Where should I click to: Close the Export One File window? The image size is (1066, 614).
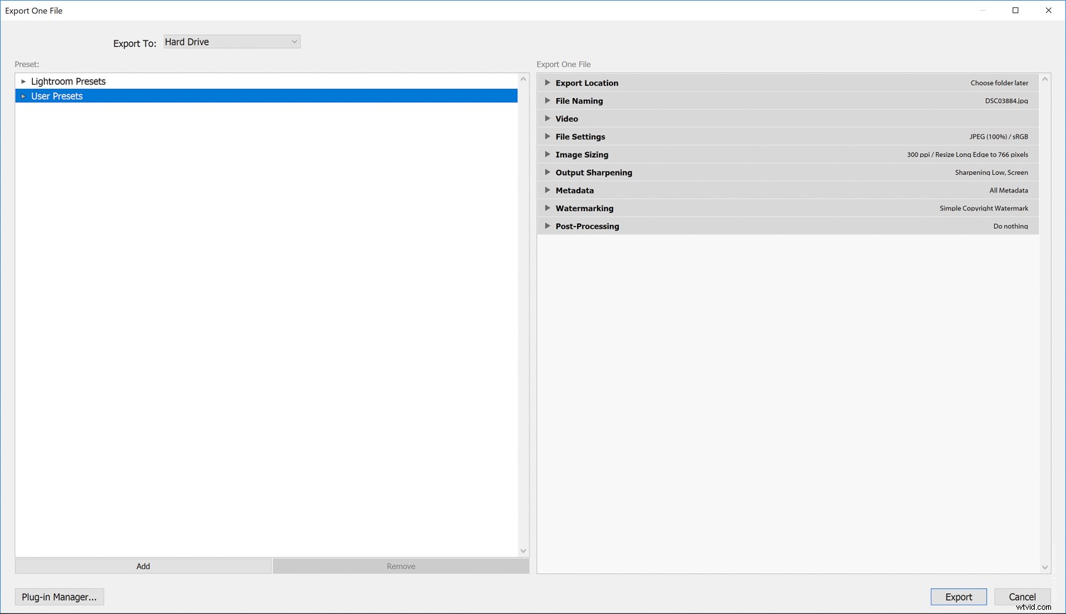[1048, 10]
